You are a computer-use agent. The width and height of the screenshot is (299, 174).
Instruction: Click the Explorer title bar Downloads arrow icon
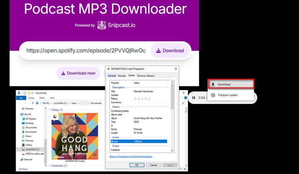(x=19, y=93)
